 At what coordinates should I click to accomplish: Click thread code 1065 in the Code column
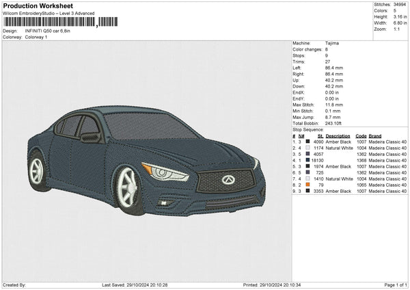point(361,185)
